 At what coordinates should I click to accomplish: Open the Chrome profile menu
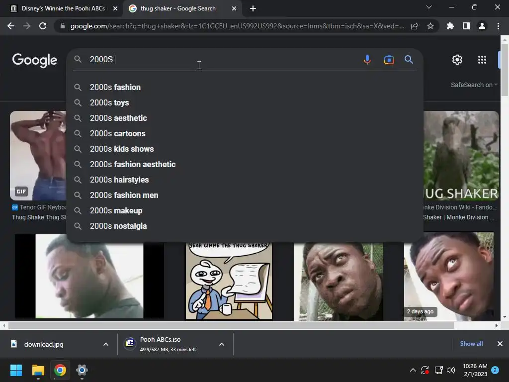pyautogui.click(x=482, y=26)
